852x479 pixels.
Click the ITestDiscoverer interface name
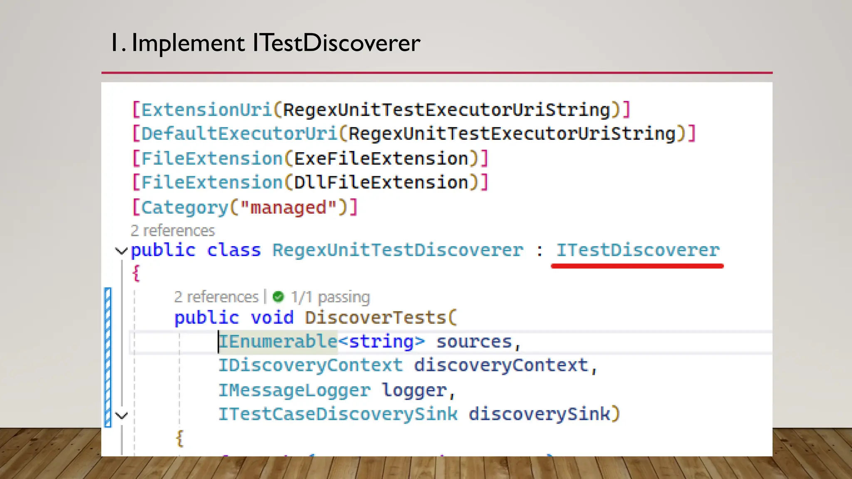[x=638, y=250]
